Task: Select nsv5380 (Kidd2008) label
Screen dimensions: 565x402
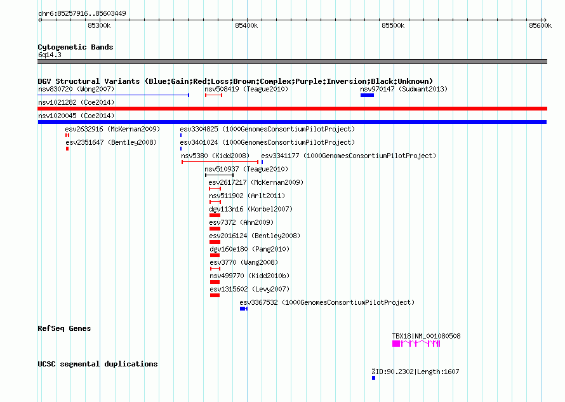Action: 215,156
